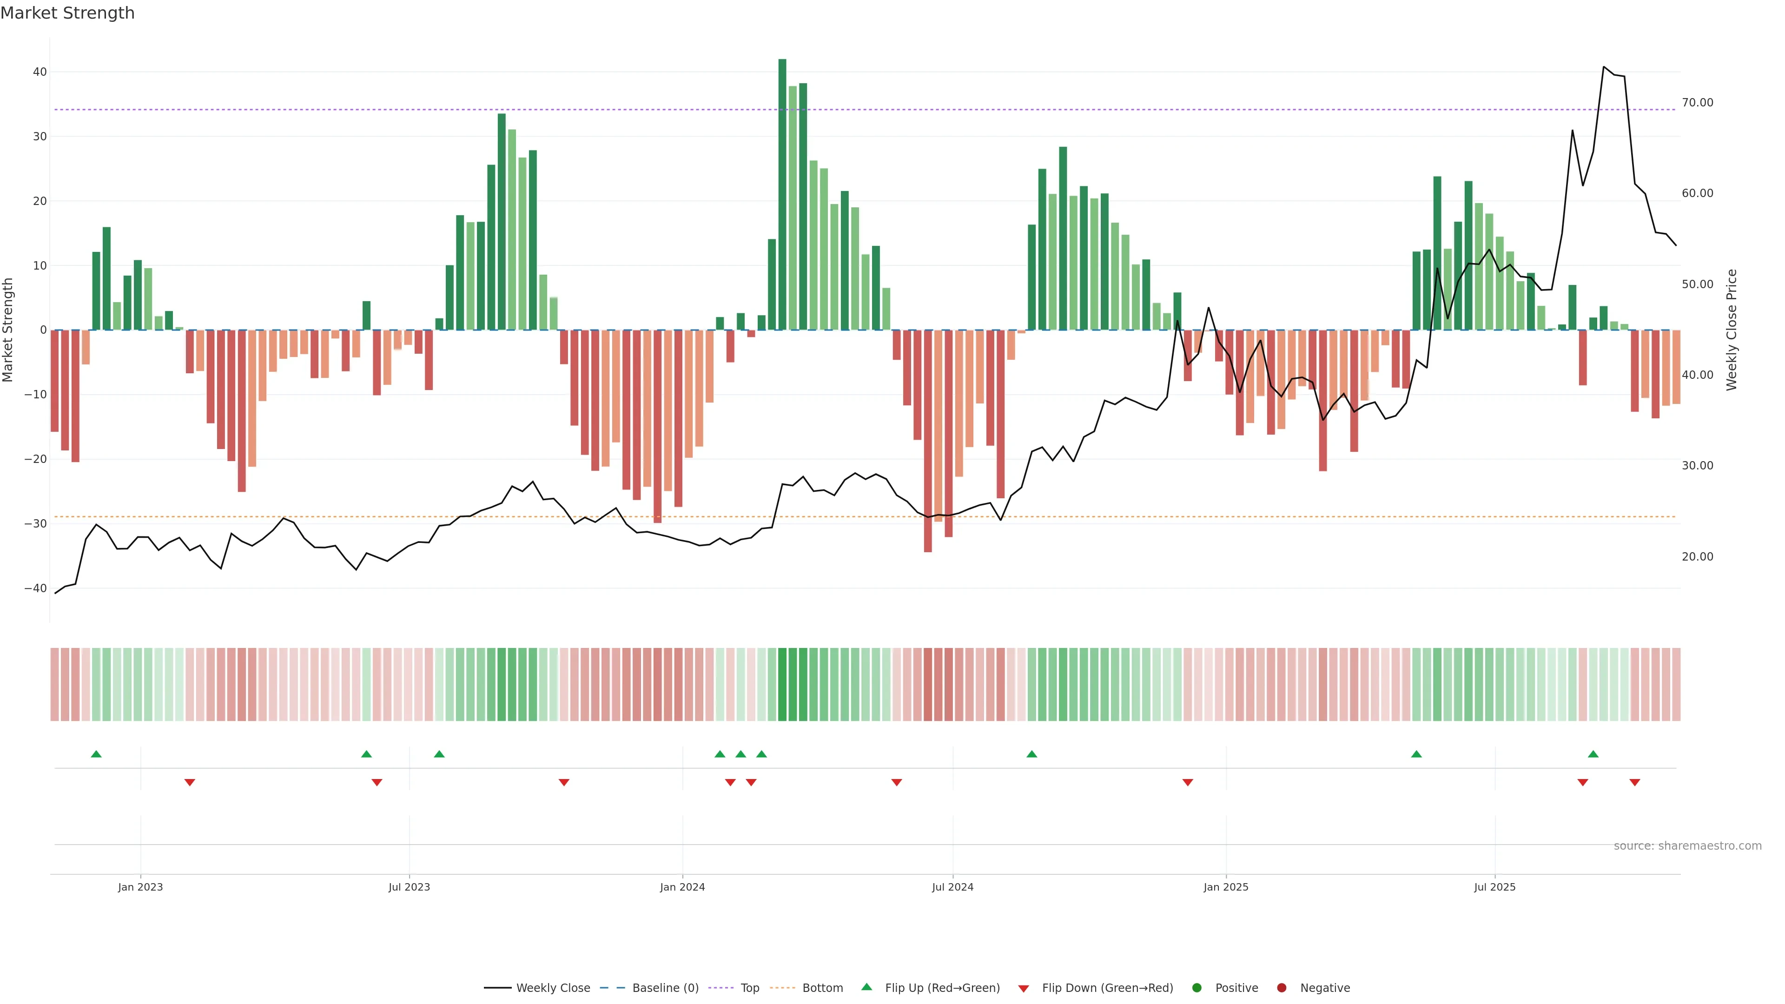Hide the Top threshold via its legend label
The image size is (1785, 1004).
[750, 988]
